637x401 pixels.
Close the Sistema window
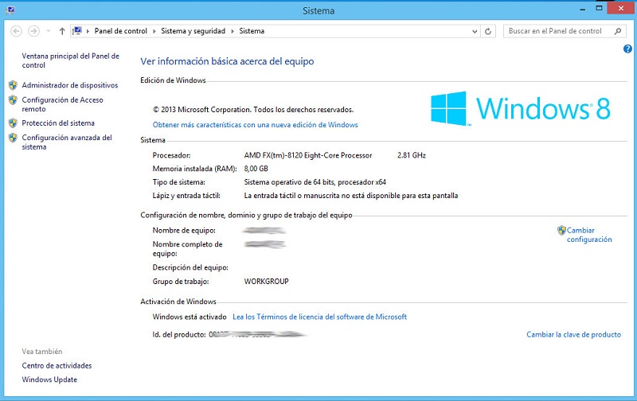[x=621, y=8]
